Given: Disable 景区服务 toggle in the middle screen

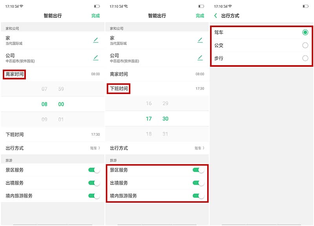Looking at the screenshot, I should tap(198, 170).
